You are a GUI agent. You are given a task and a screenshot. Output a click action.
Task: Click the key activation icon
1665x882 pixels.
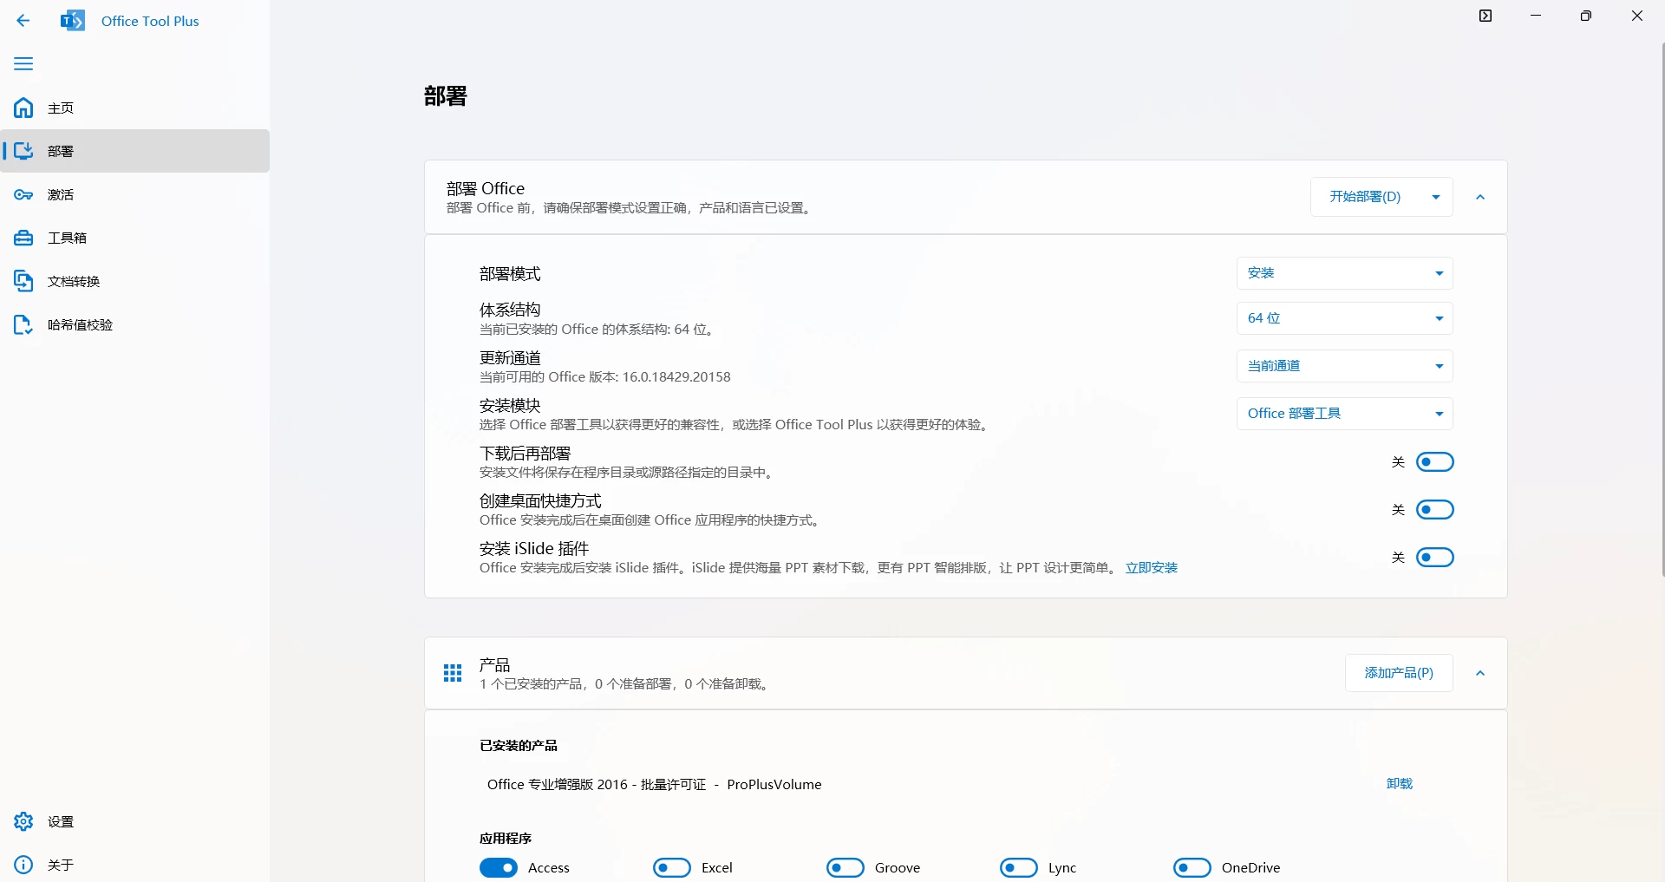tap(23, 194)
